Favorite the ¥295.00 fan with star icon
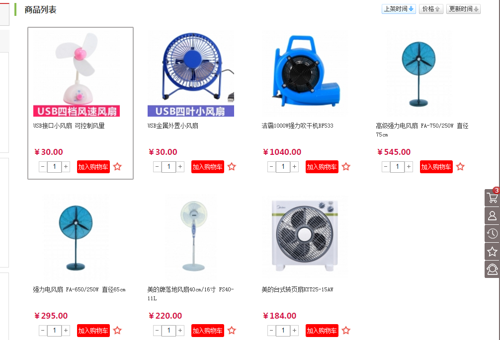Screen dimensions: 500x340 [117, 331]
